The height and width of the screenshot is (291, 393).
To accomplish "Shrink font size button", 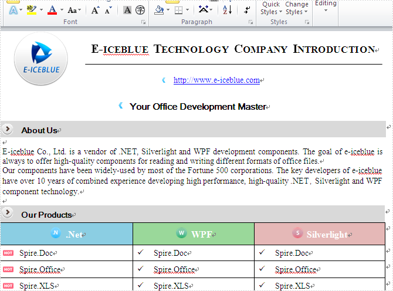I will tap(109, 11).
